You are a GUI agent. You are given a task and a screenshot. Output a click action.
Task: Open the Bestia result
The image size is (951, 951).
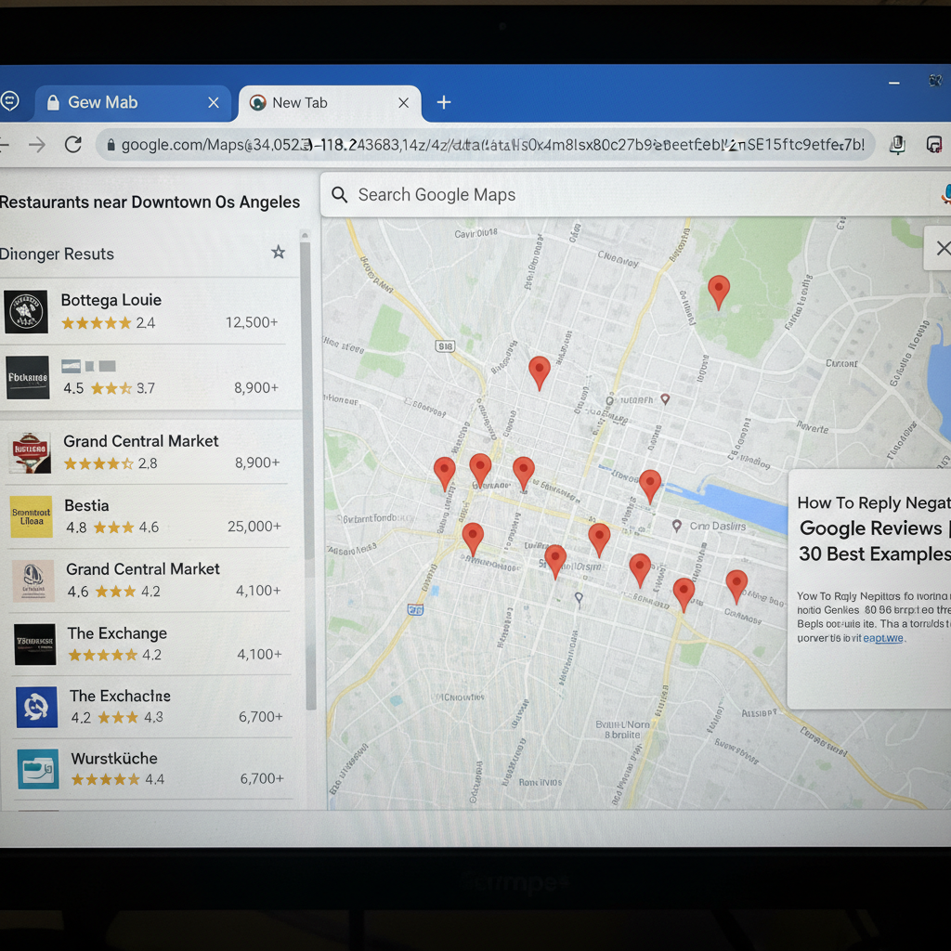(x=146, y=515)
